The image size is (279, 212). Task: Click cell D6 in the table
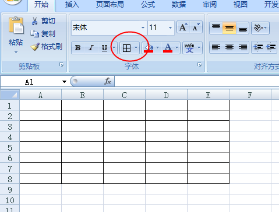click(166, 158)
